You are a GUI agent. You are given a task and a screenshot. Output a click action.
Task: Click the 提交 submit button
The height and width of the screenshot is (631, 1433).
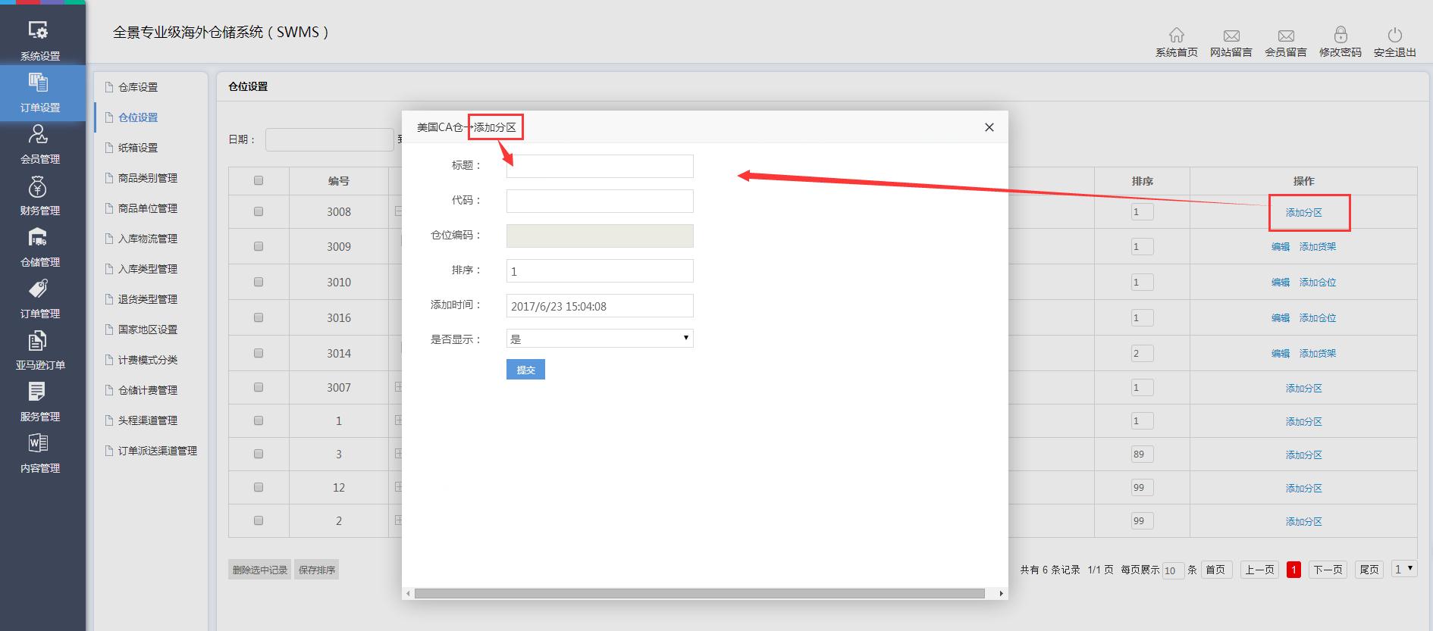(x=525, y=370)
